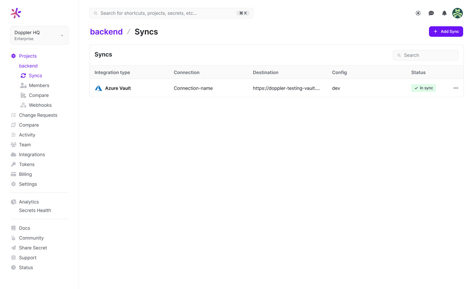Viewport: 473px width, 289px height.
Task: Click the Settings gear icon
Action: pyautogui.click(x=13, y=184)
